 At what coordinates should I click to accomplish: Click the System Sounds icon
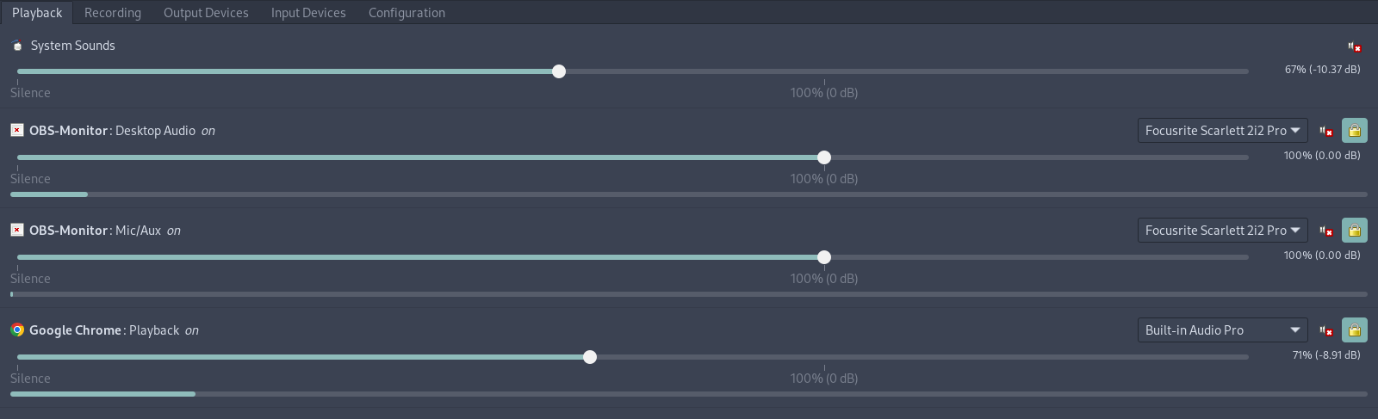coord(17,46)
